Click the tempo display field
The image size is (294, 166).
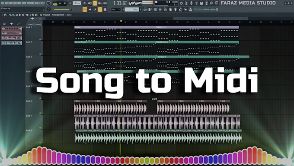click(x=77, y=3)
